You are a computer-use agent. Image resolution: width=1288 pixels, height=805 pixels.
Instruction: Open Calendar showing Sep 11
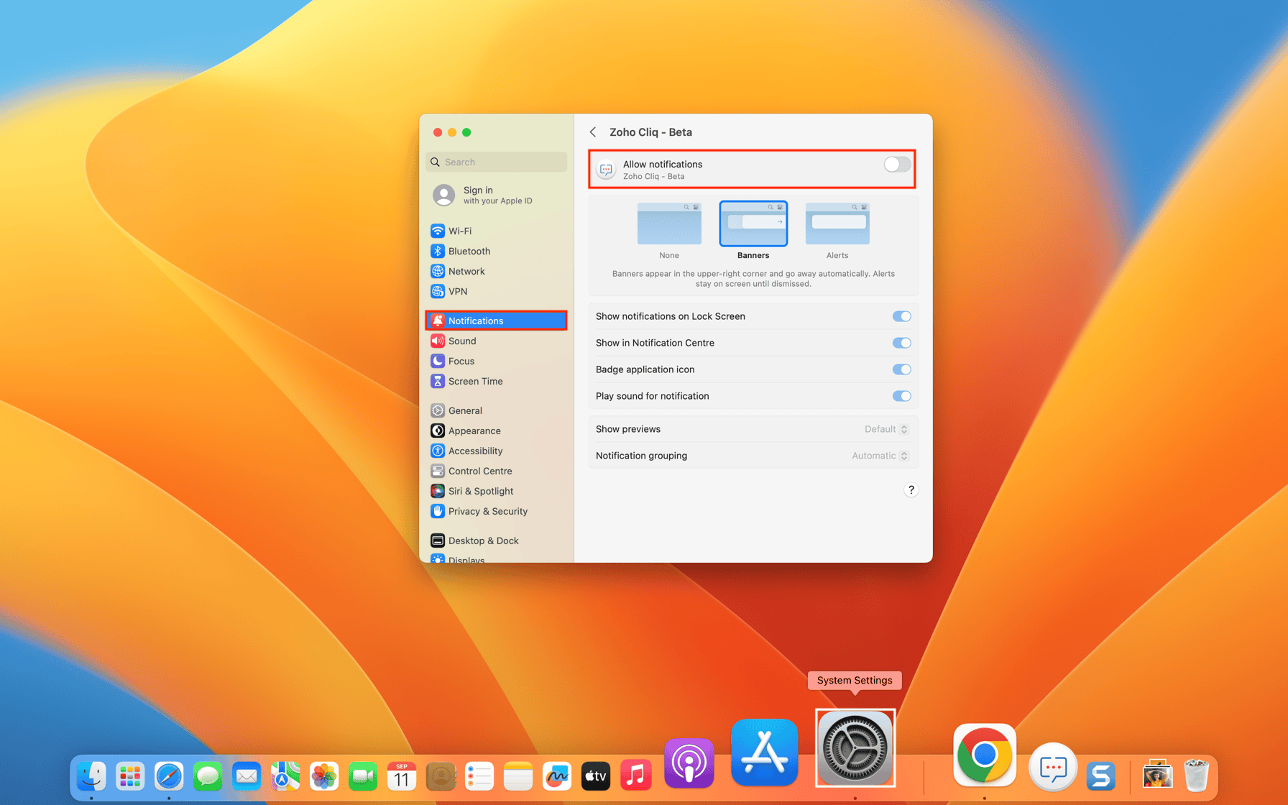pos(402,776)
